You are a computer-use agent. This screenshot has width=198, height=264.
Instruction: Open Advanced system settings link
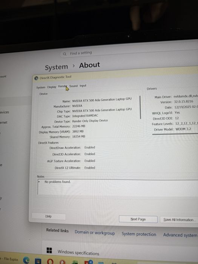coord(180,235)
